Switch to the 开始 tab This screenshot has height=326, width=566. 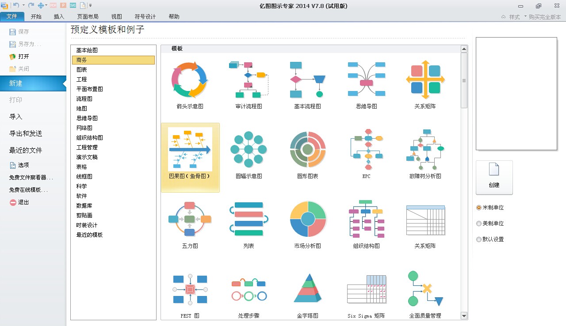36,17
